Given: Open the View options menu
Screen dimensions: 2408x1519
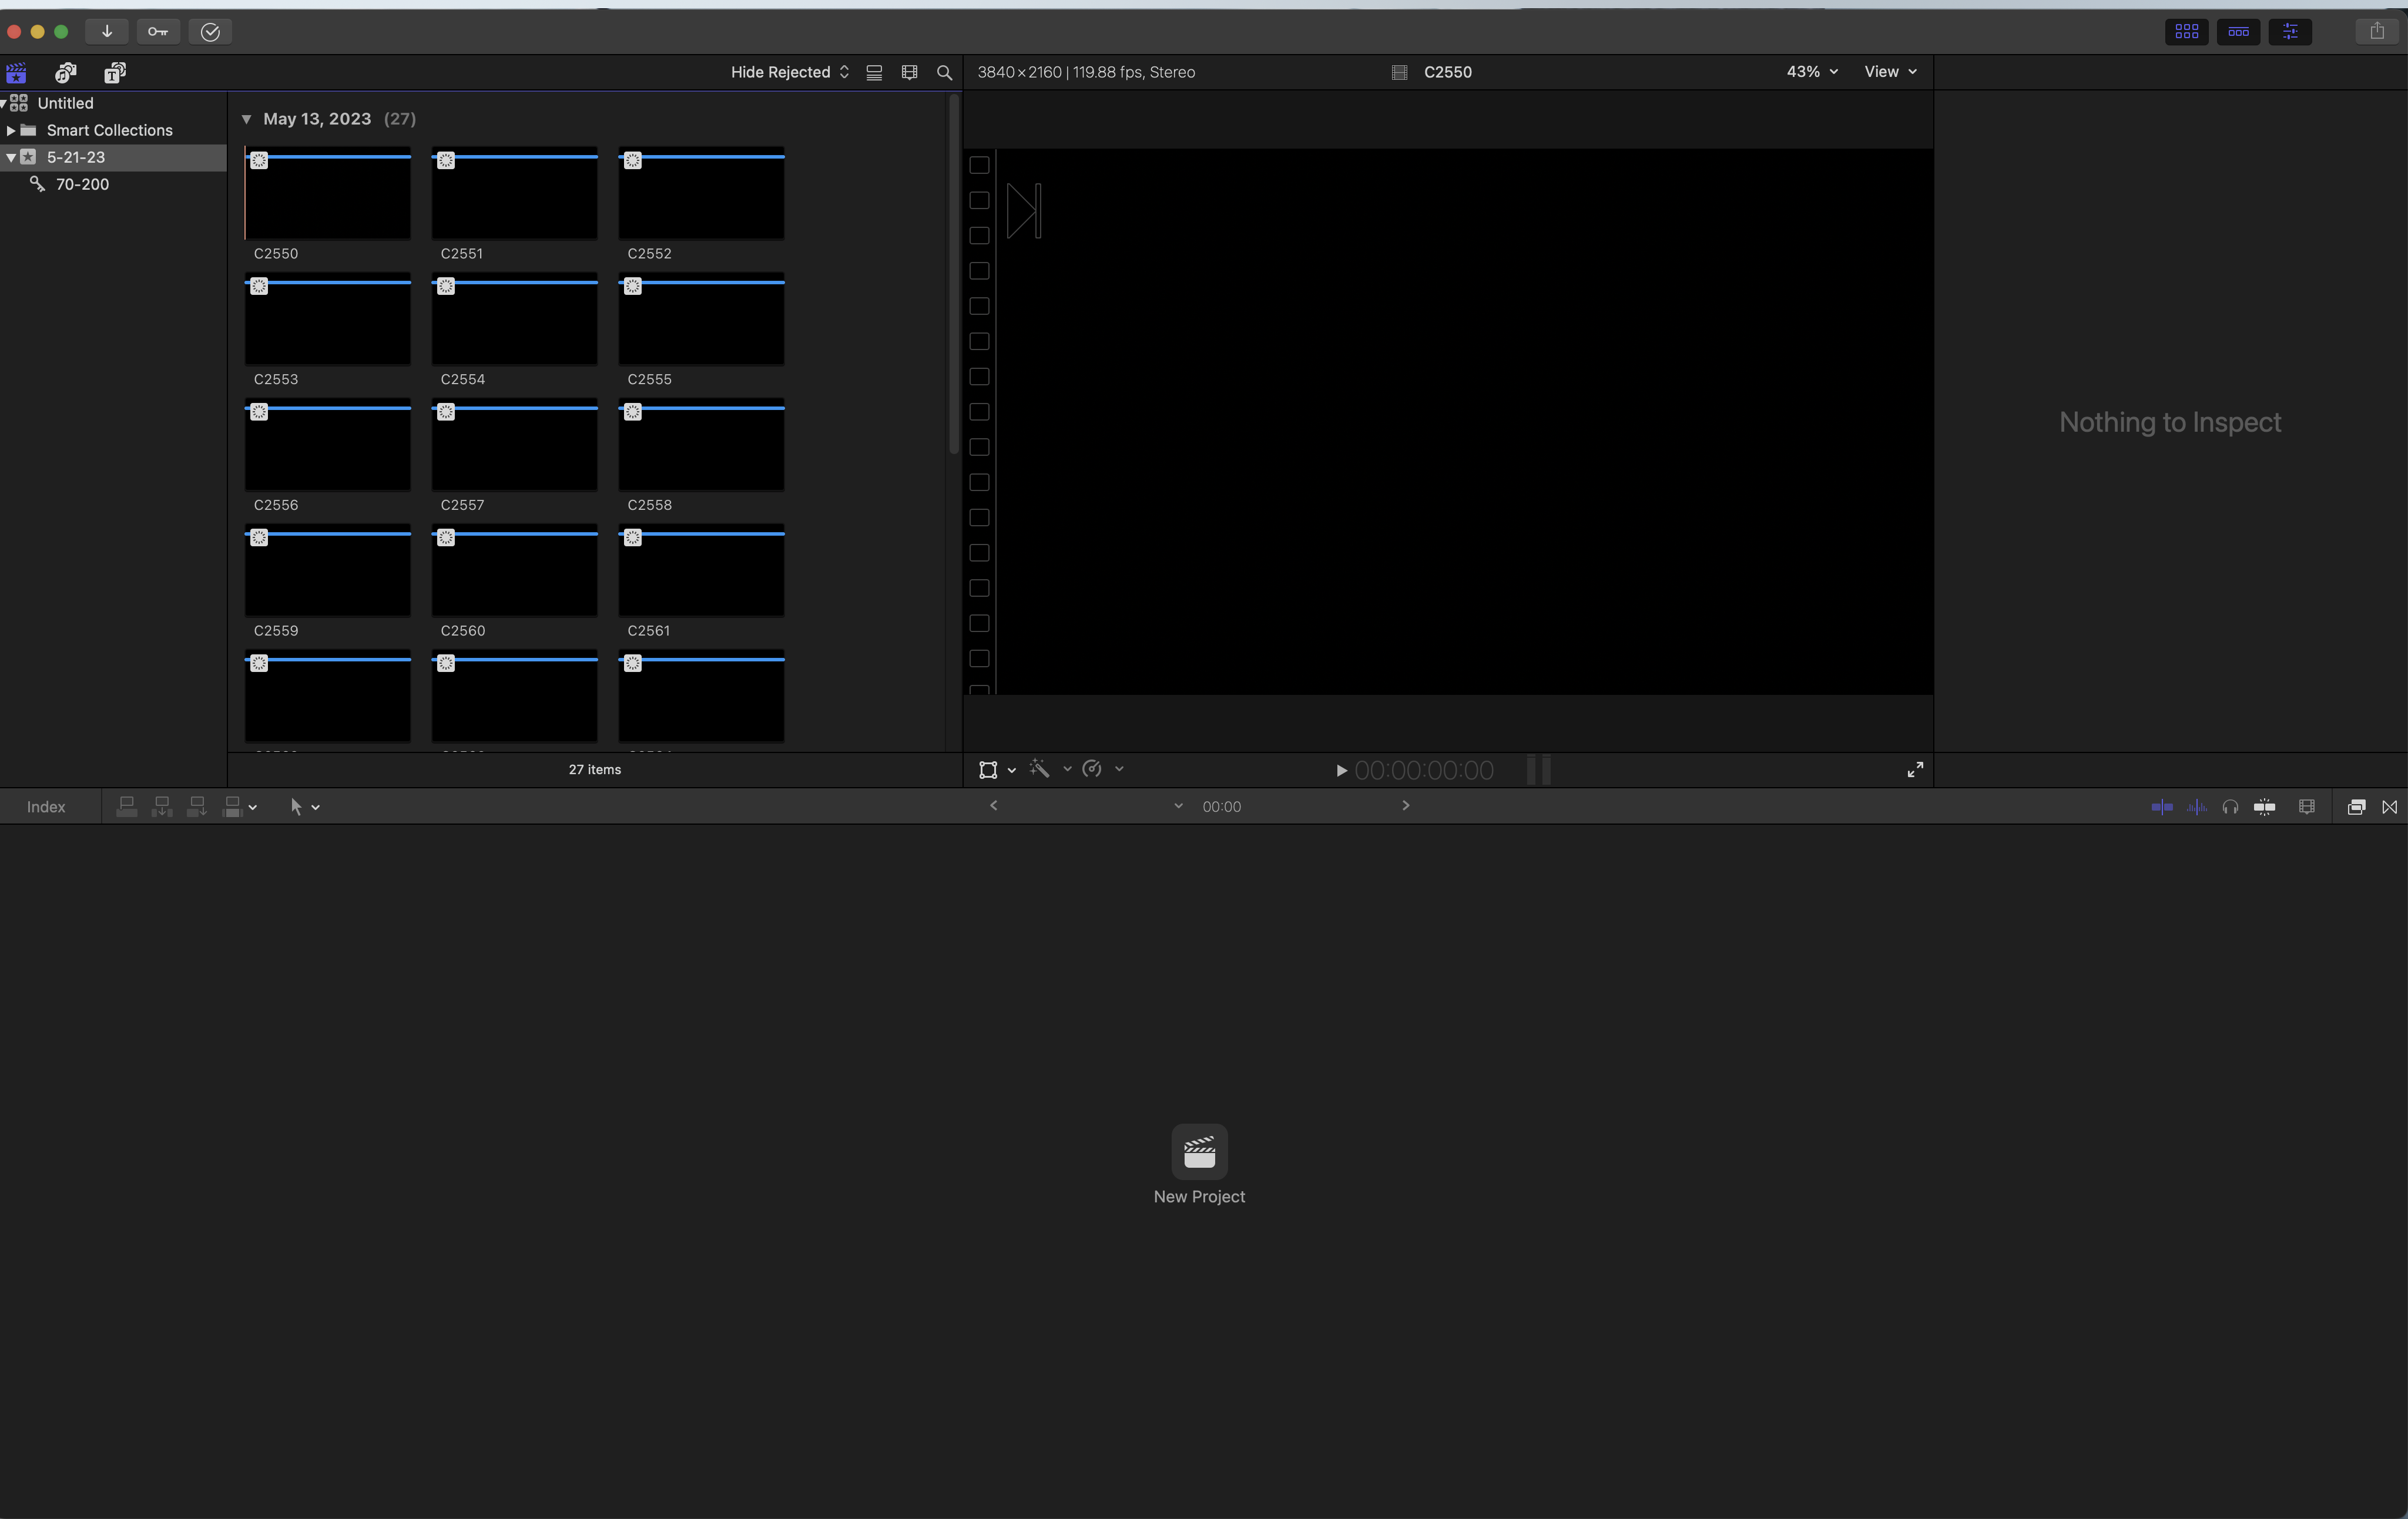Looking at the screenshot, I should tap(1890, 72).
